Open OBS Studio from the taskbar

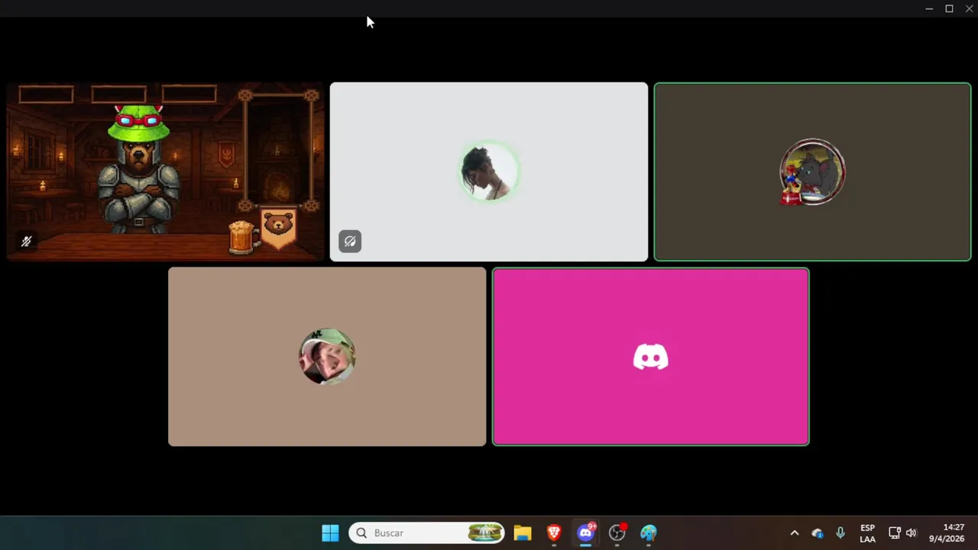(617, 532)
